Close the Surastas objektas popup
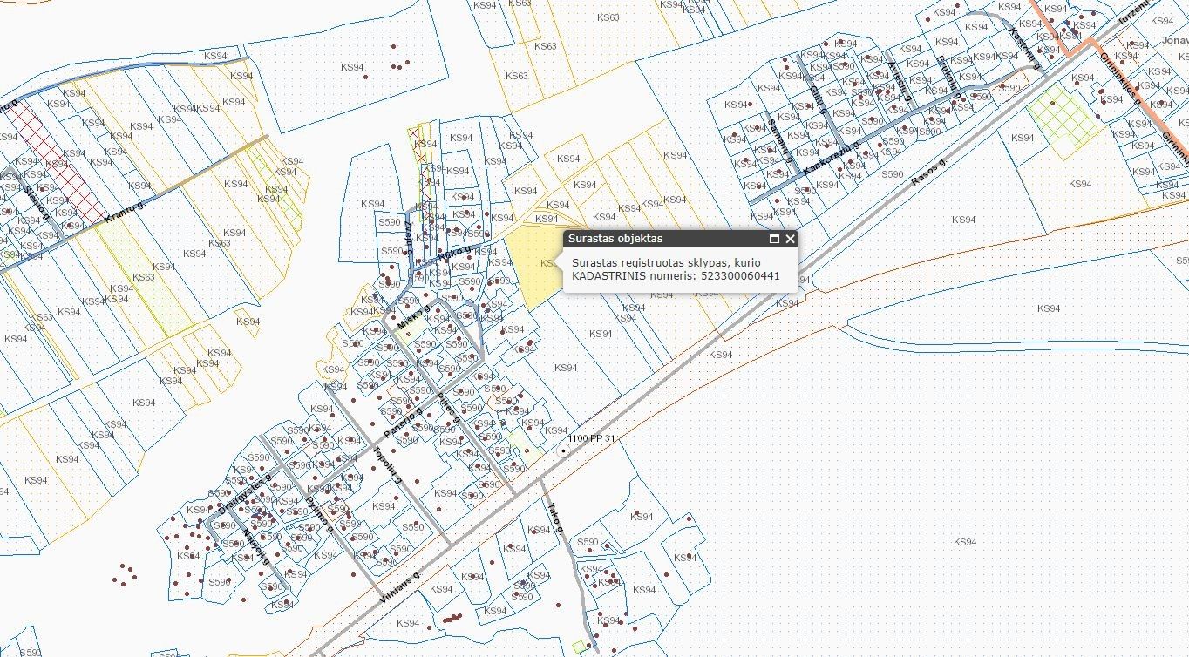The height and width of the screenshot is (657, 1189). pyautogui.click(x=790, y=239)
